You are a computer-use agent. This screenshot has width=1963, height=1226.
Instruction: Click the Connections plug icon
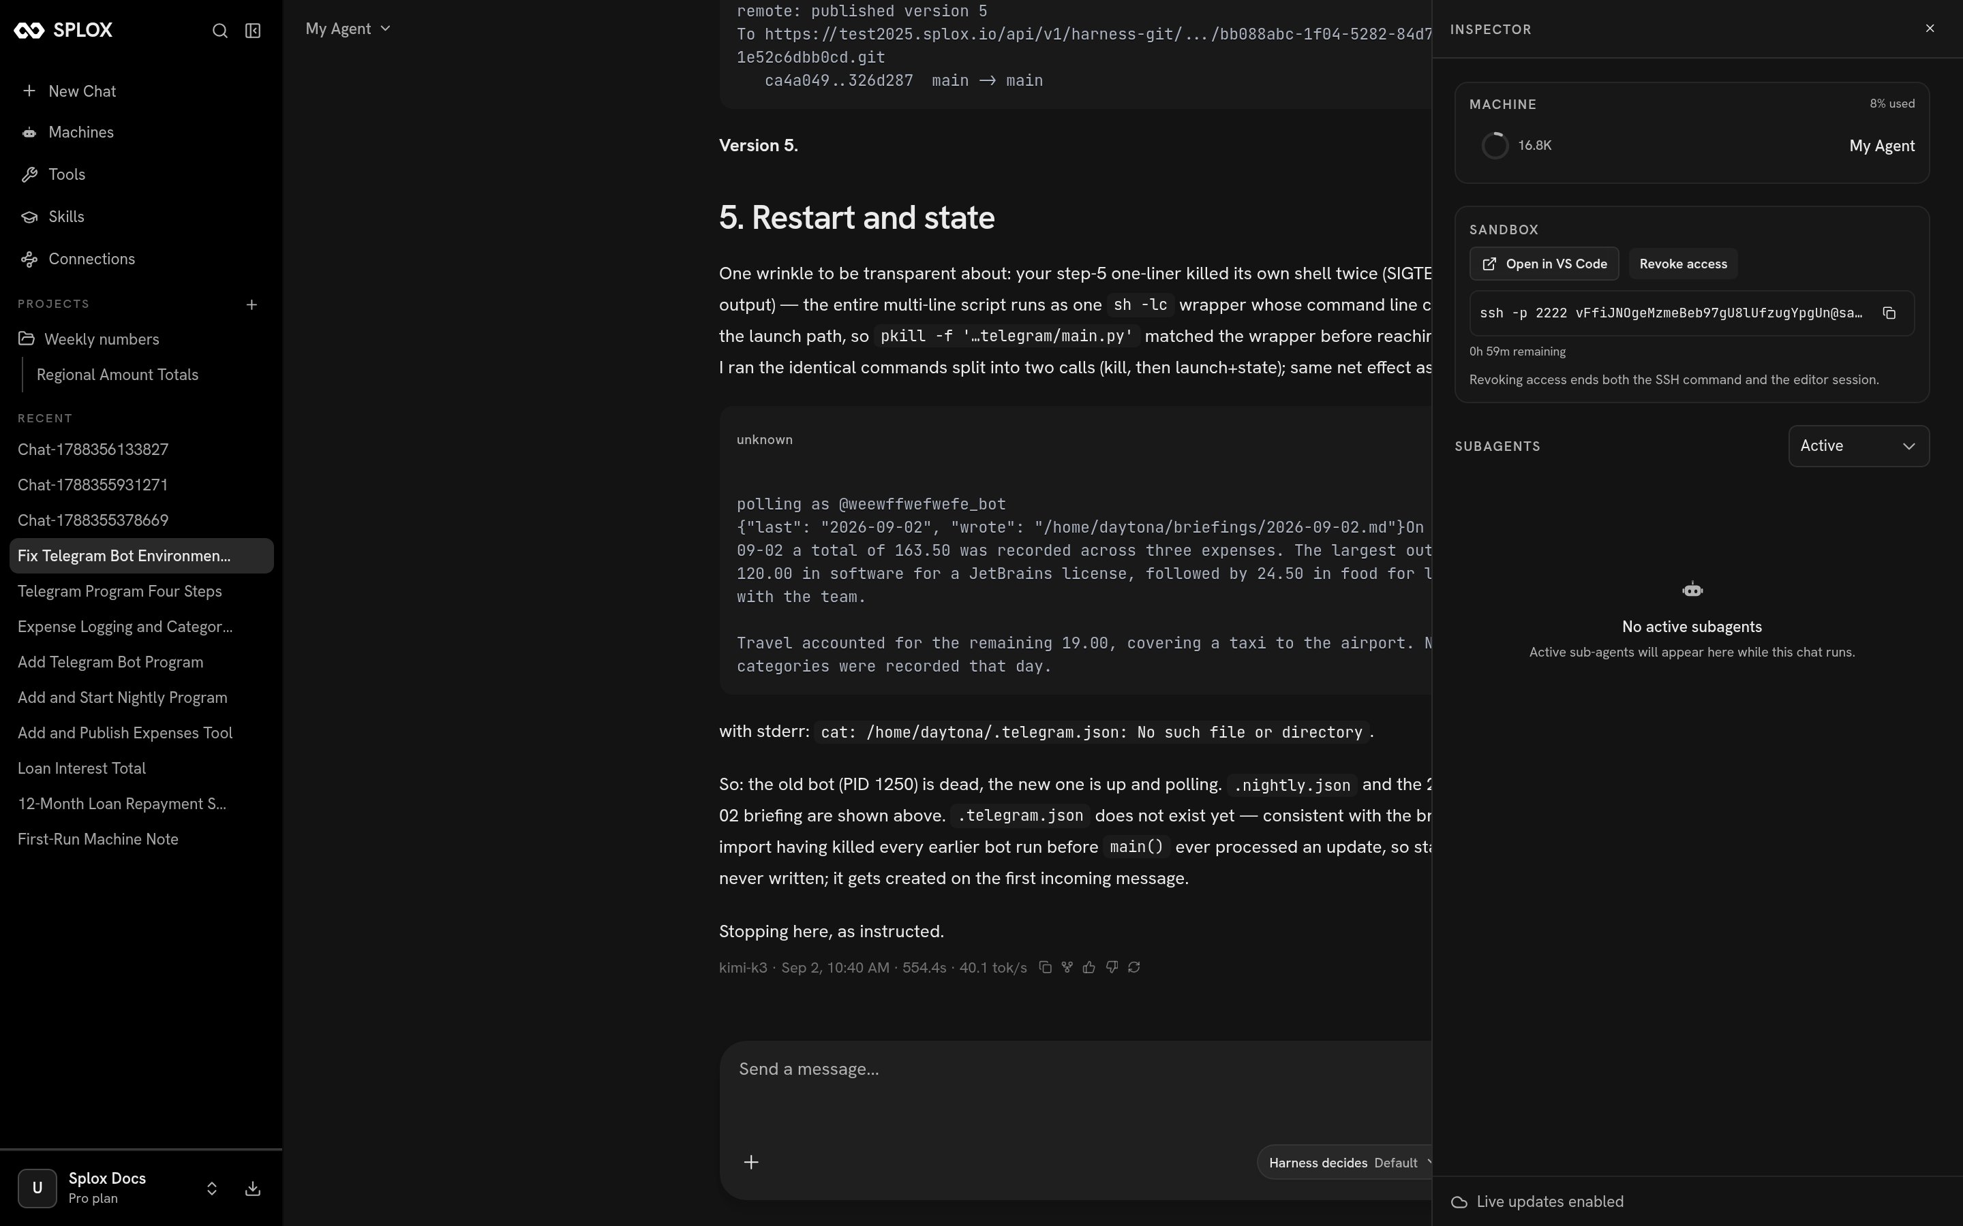[29, 259]
